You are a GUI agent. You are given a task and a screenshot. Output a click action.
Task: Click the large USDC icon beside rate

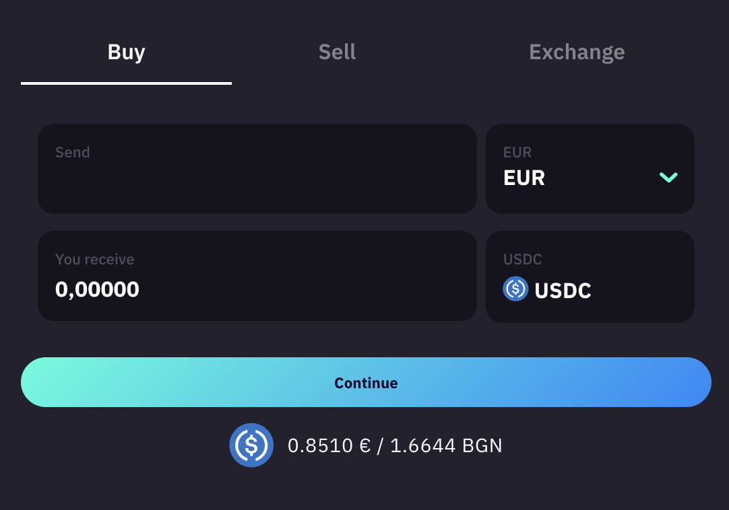pyautogui.click(x=251, y=445)
